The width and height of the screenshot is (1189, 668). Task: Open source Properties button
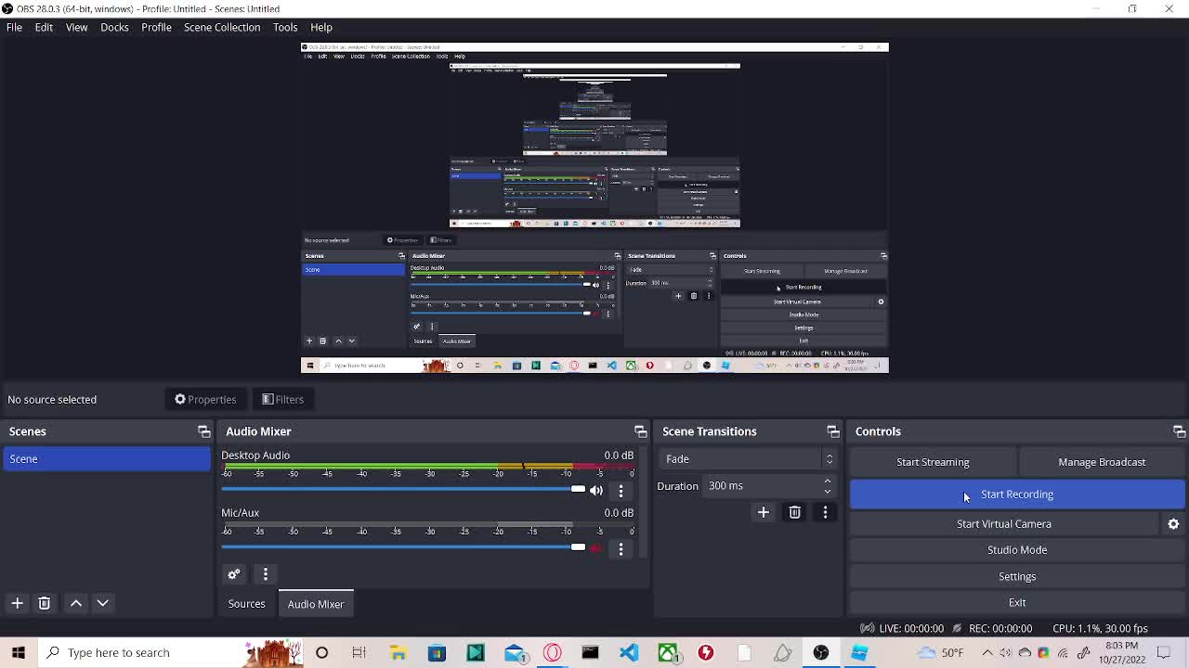point(205,399)
